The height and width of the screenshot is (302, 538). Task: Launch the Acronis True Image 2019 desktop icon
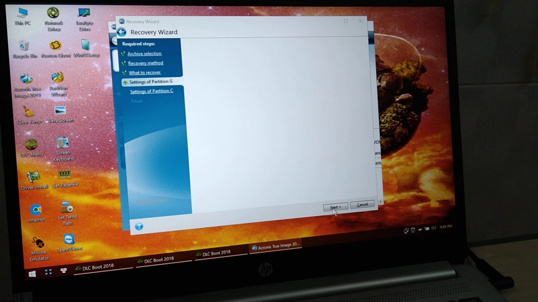27,86
